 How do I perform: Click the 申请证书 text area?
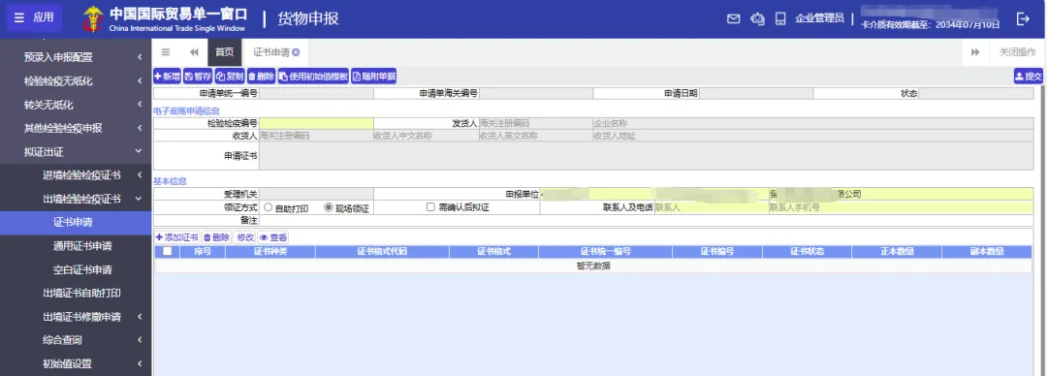[x=647, y=156]
